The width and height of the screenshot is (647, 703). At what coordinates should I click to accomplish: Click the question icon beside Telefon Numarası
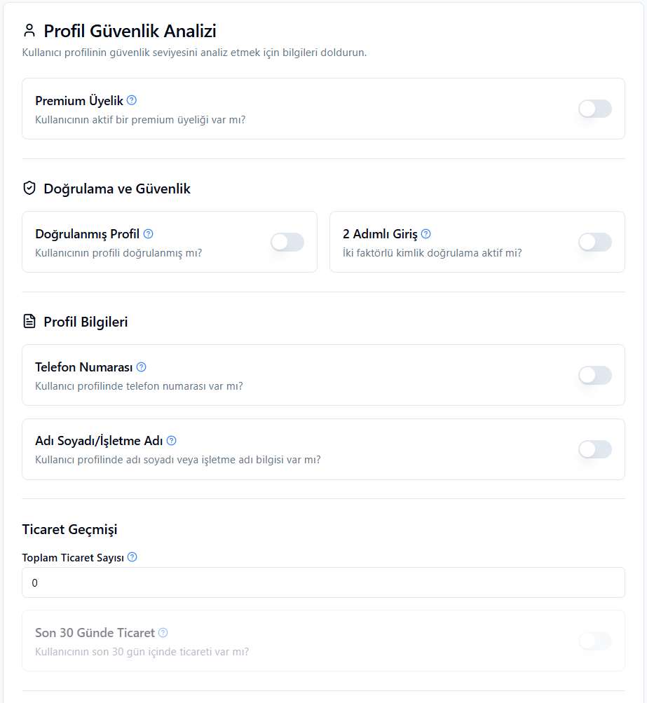click(141, 367)
